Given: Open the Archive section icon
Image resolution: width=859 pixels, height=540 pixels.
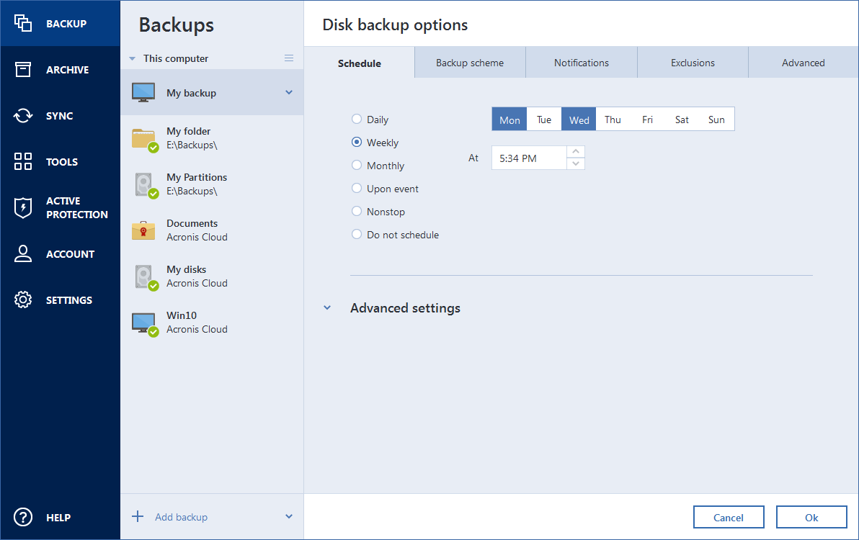Looking at the screenshot, I should pos(23,70).
